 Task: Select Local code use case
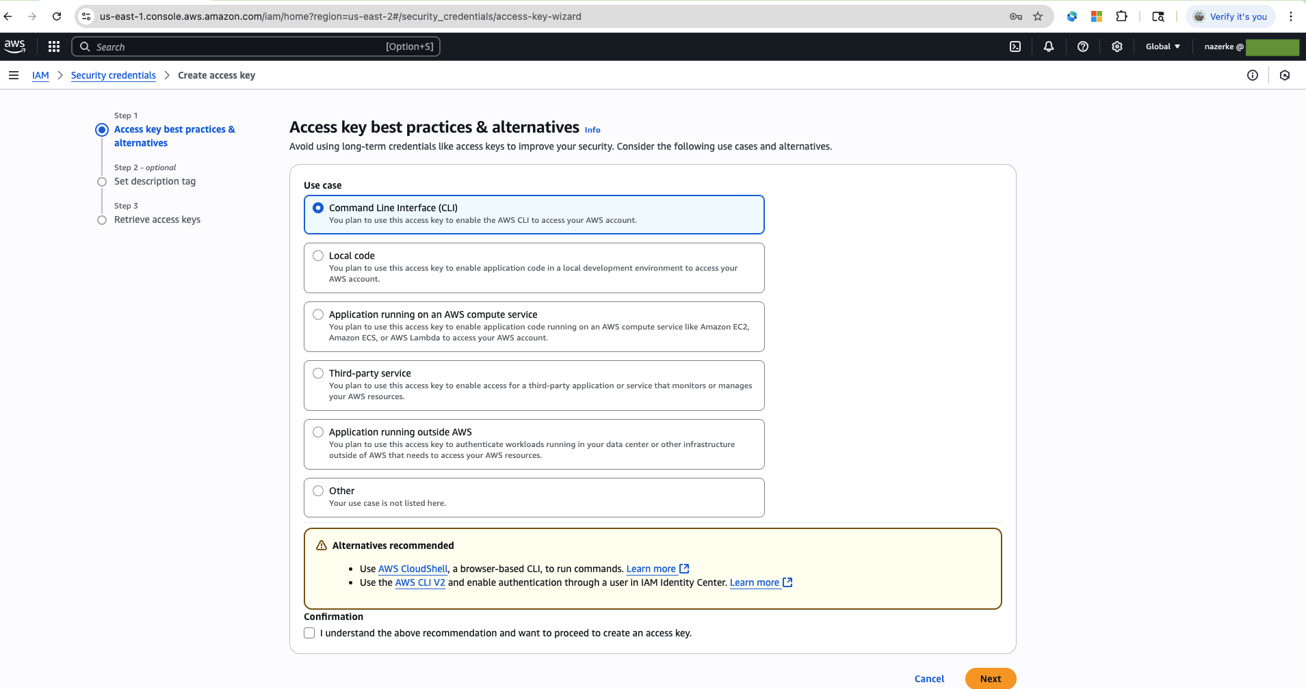click(534, 268)
